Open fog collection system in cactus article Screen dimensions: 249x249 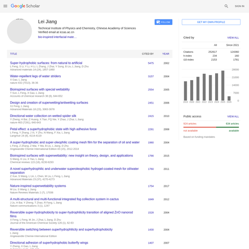64,199
